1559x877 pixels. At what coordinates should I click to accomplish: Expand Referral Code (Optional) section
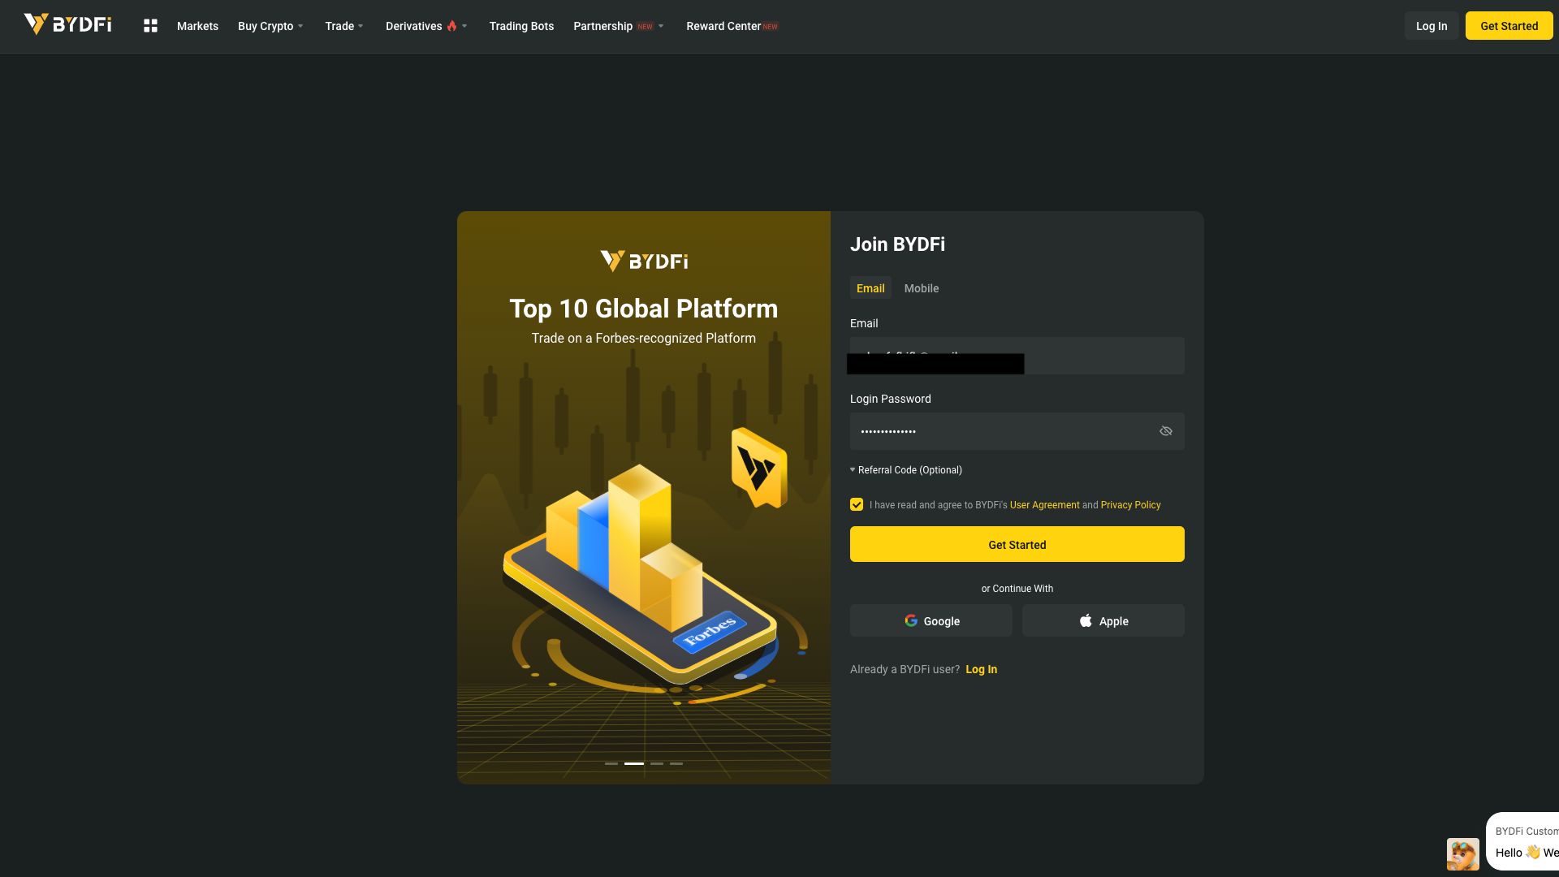pos(906,470)
